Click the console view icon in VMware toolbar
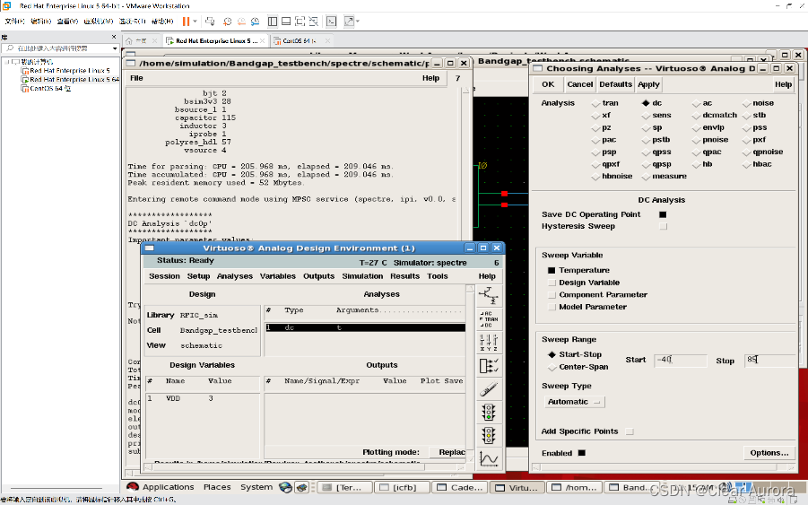Image resolution: width=808 pixels, height=505 pixels. [x=331, y=22]
